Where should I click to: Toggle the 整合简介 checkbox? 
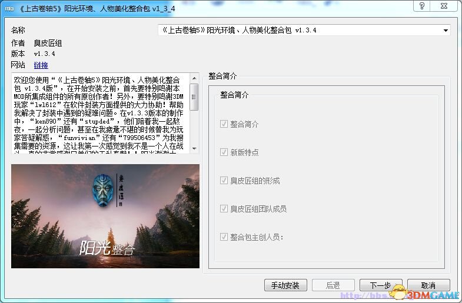pyautogui.click(x=224, y=124)
